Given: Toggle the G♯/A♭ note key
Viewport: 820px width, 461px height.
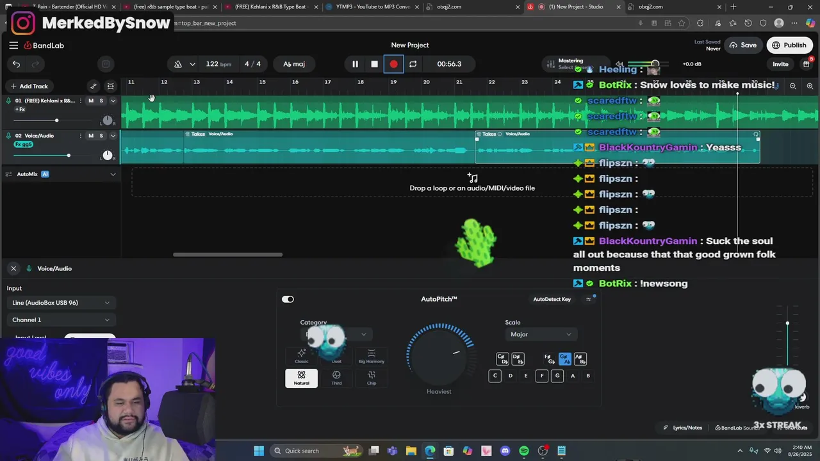Looking at the screenshot, I should point(564,359).
